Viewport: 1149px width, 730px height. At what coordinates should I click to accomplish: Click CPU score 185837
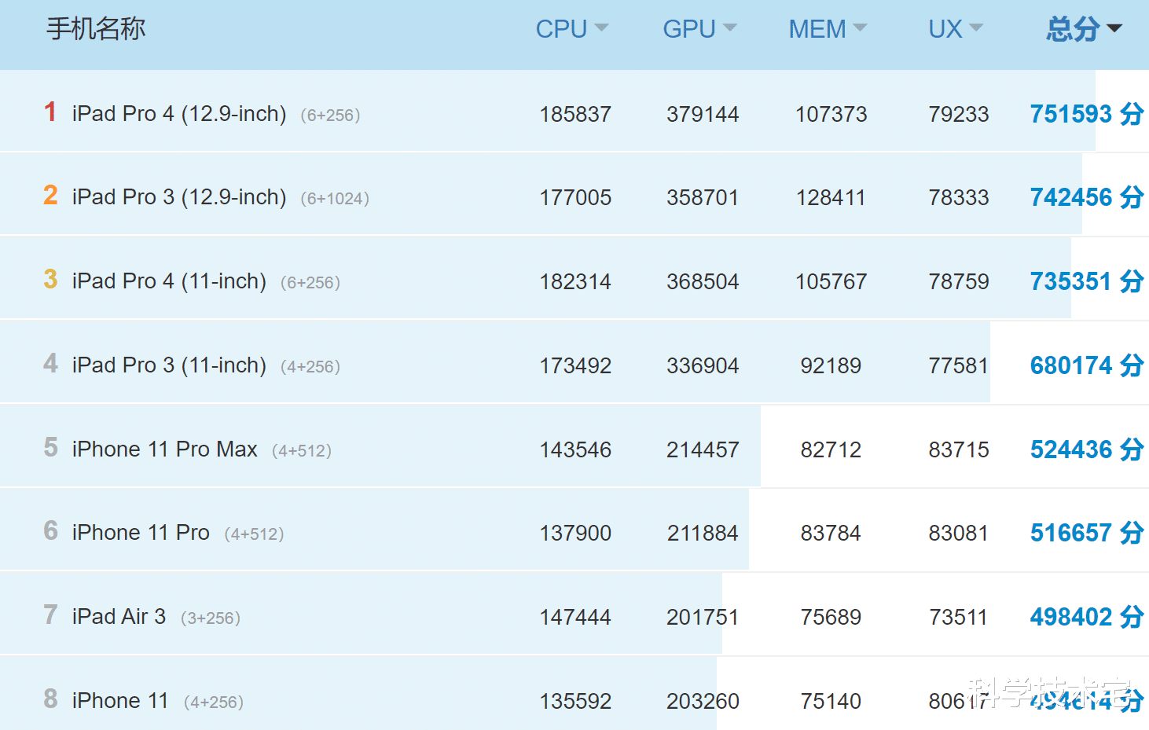[x=575, y=115]
